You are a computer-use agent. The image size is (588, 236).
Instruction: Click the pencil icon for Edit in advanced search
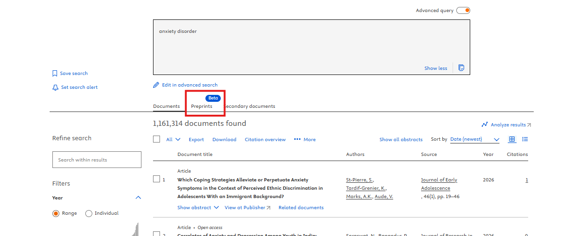[156, 85]
